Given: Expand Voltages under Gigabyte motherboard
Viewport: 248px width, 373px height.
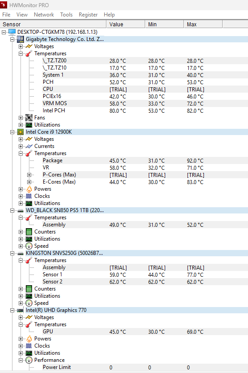Looking at the screenshot, I should click(x=20, y=46).
